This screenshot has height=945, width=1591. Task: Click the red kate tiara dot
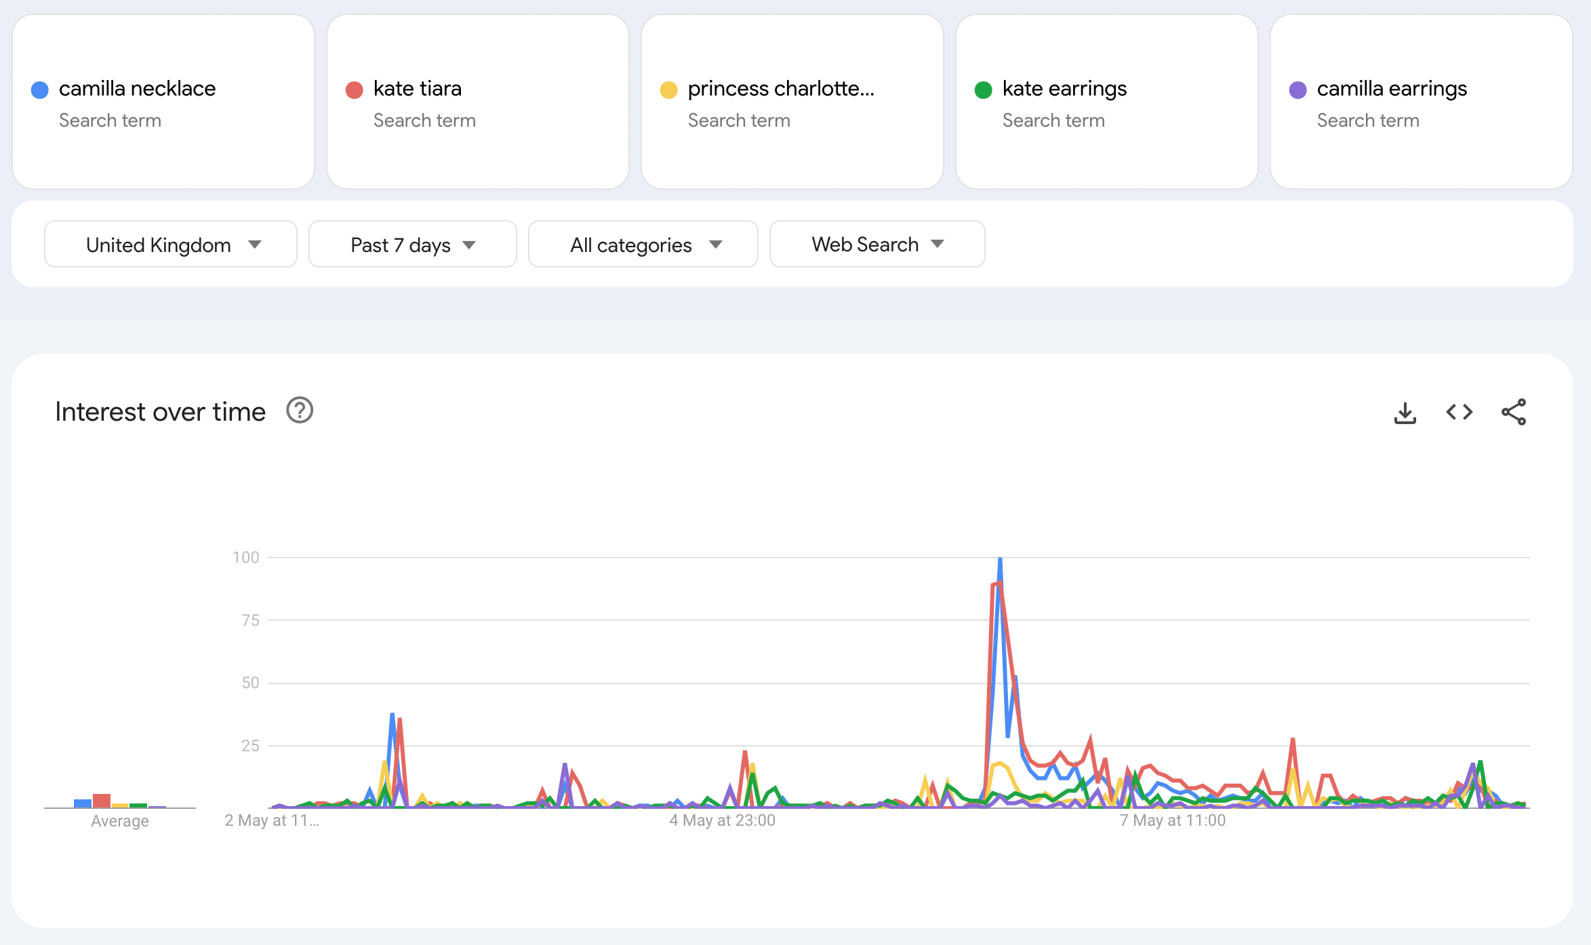click(355, 89)
